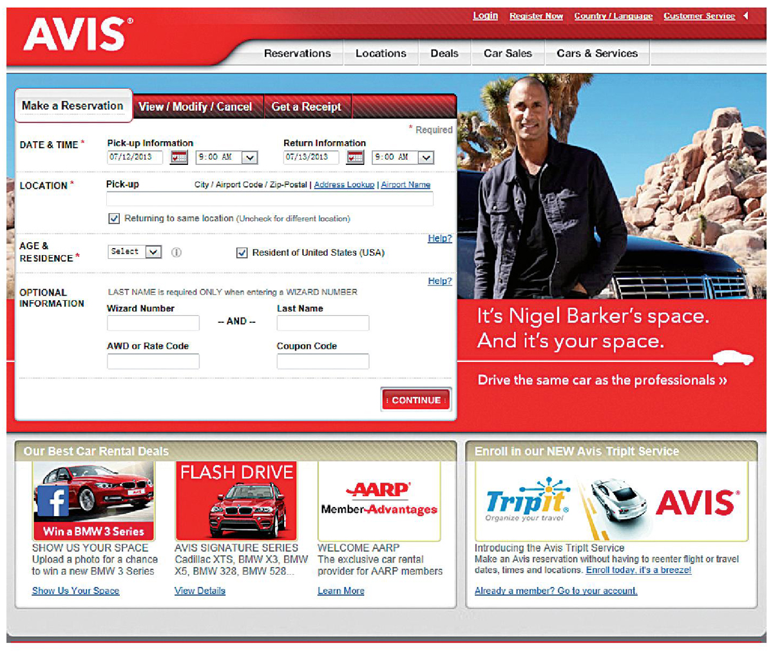Click Help? link in Optional Information section
This screenshot has width=773, height=652.
pos(440,281)
